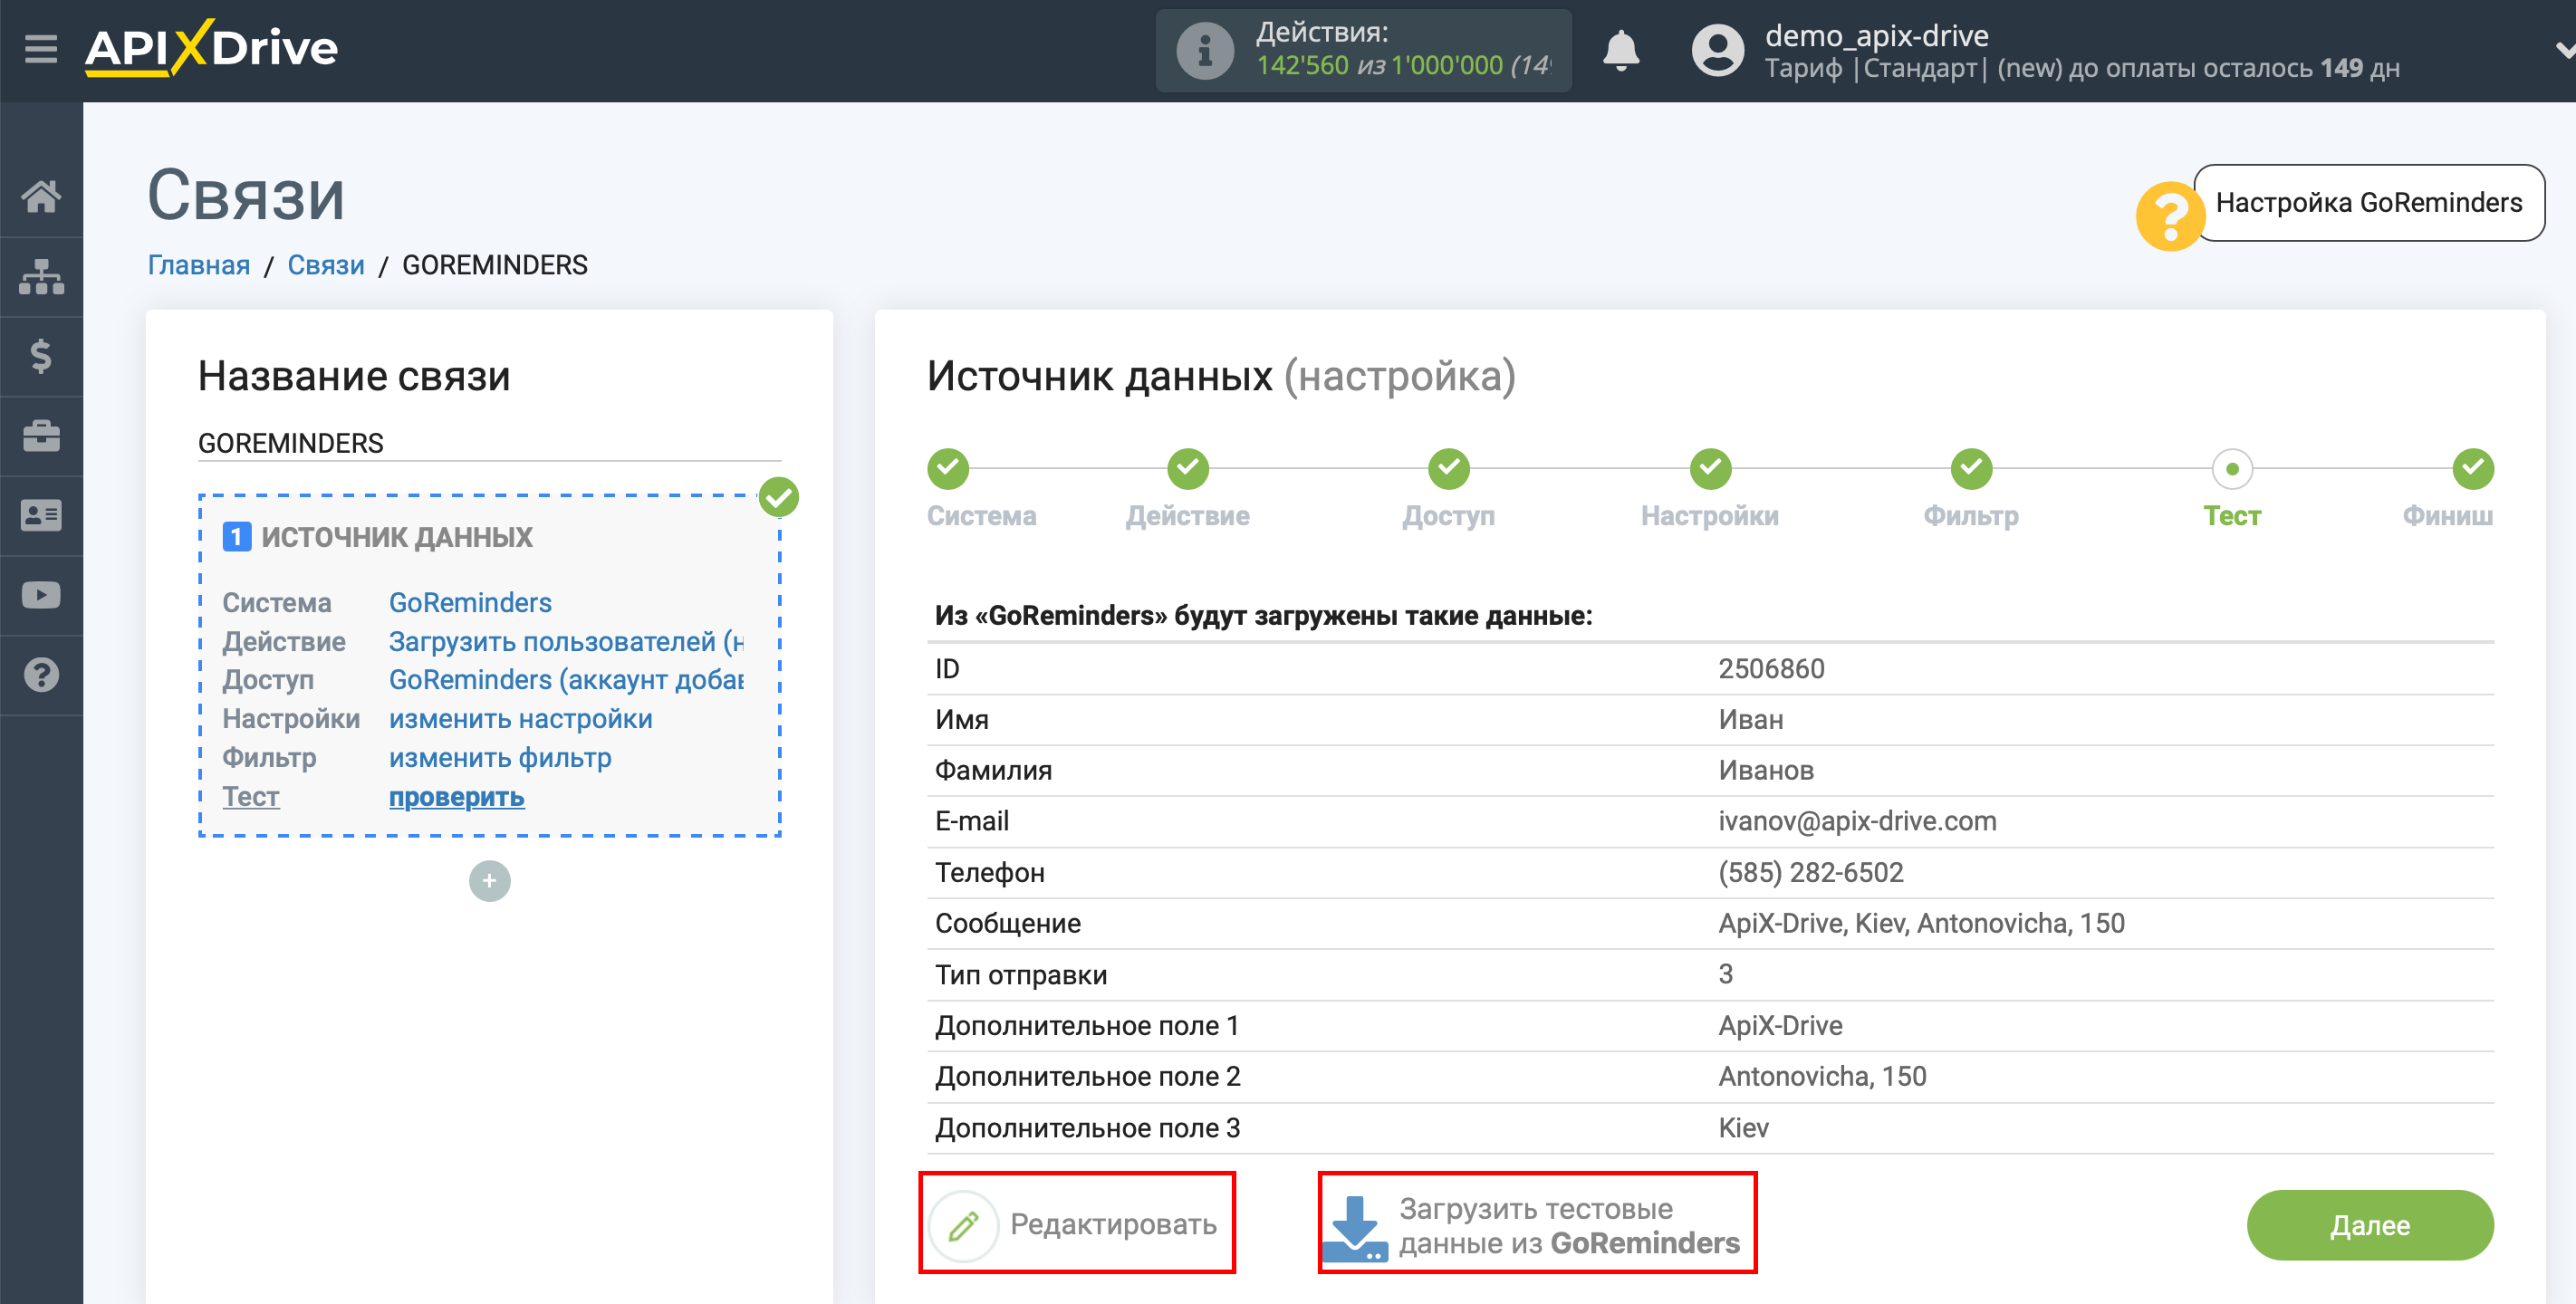Open the briefcase sidebar icon
The width and height of the screenshot is (2576, 1304).
(41, 436)
